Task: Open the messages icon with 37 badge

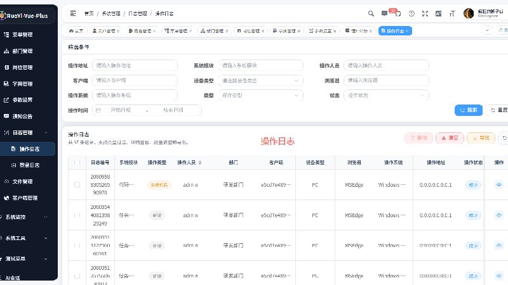Action: [384, 13]
